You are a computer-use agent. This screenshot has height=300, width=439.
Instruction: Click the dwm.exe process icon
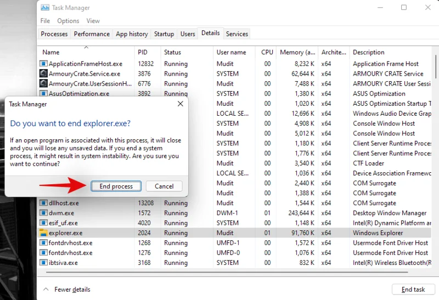[x=43, y=213]
